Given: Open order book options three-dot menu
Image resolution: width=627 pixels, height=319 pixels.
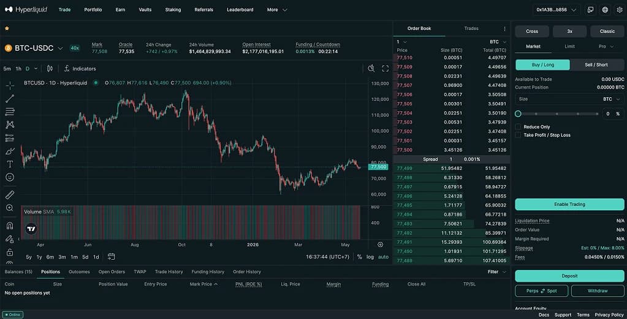Looking at the screenshot, I should [504, 29].
